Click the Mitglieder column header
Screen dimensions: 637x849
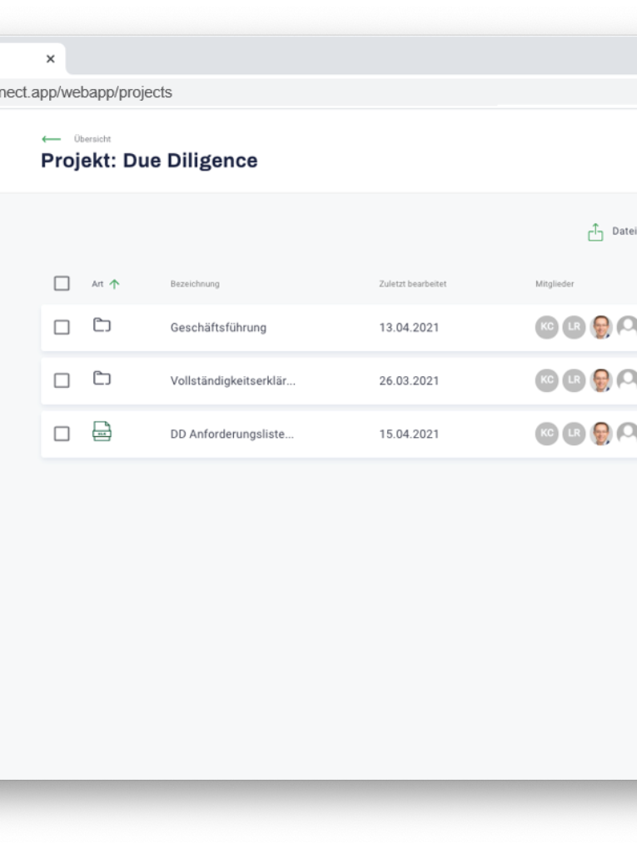(554, 284)
